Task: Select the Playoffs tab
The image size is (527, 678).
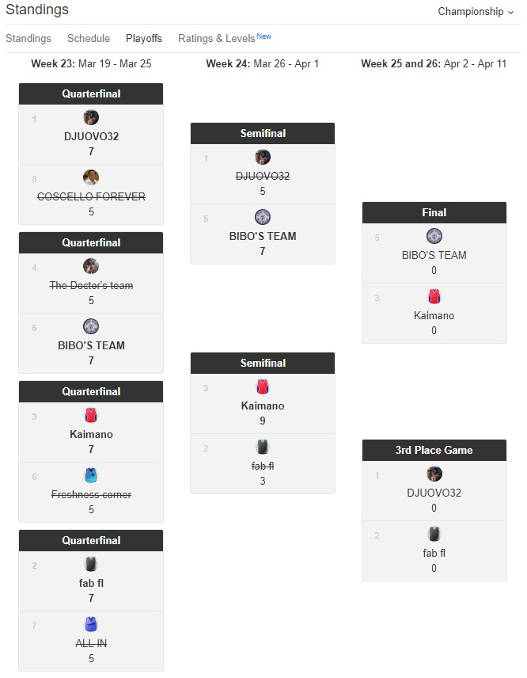Action: (x=144, y=38)
